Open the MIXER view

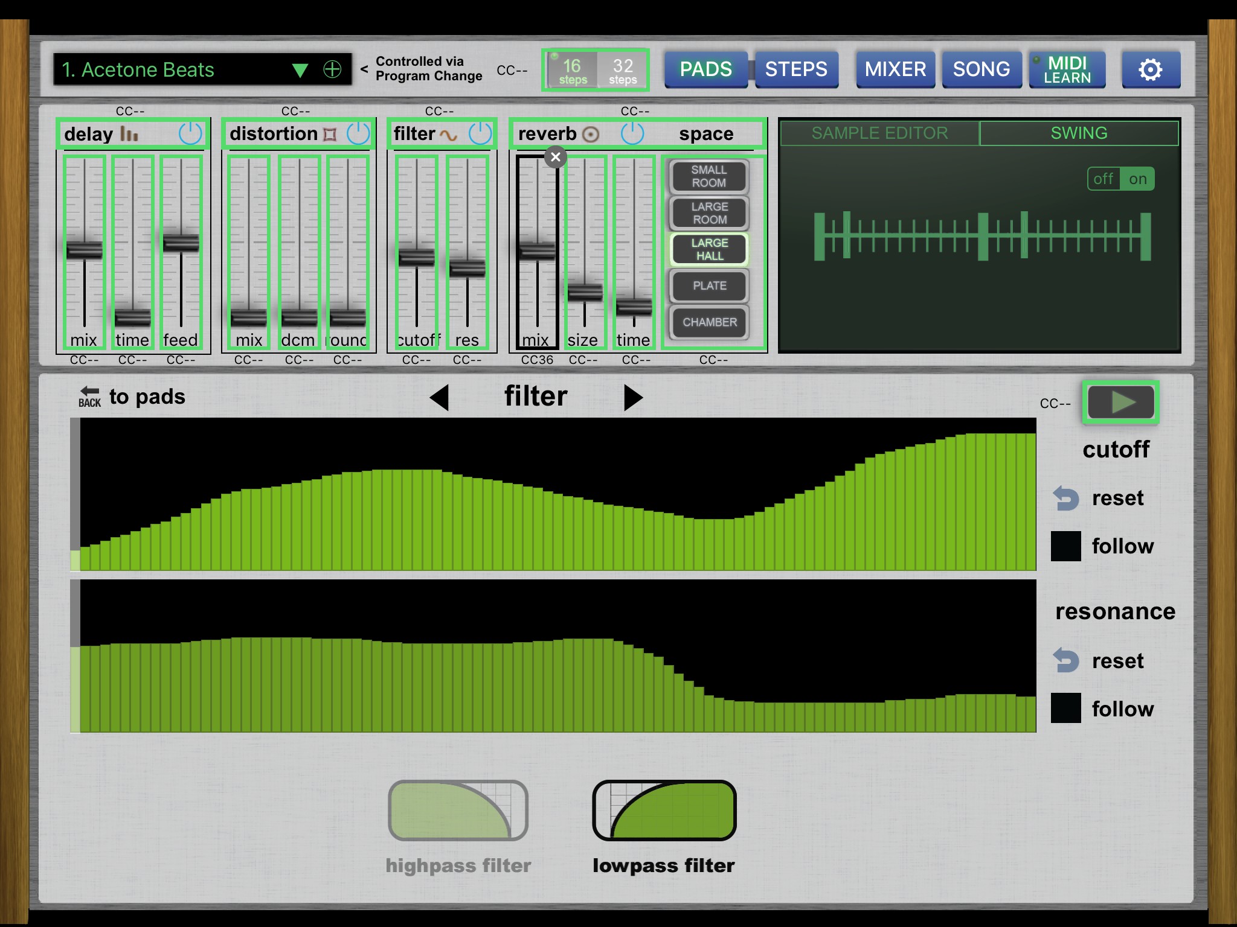pyautogui.click(x=895, y=70)
